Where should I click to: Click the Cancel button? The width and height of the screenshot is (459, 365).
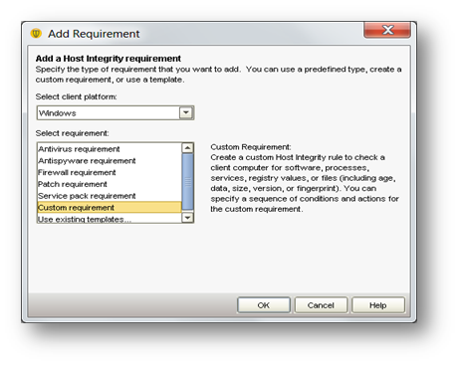click(x=321, y=305)
